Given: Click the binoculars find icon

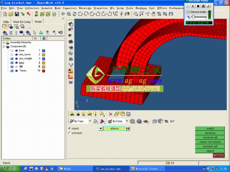Looking at the screenshot, I should pos(71,59).
